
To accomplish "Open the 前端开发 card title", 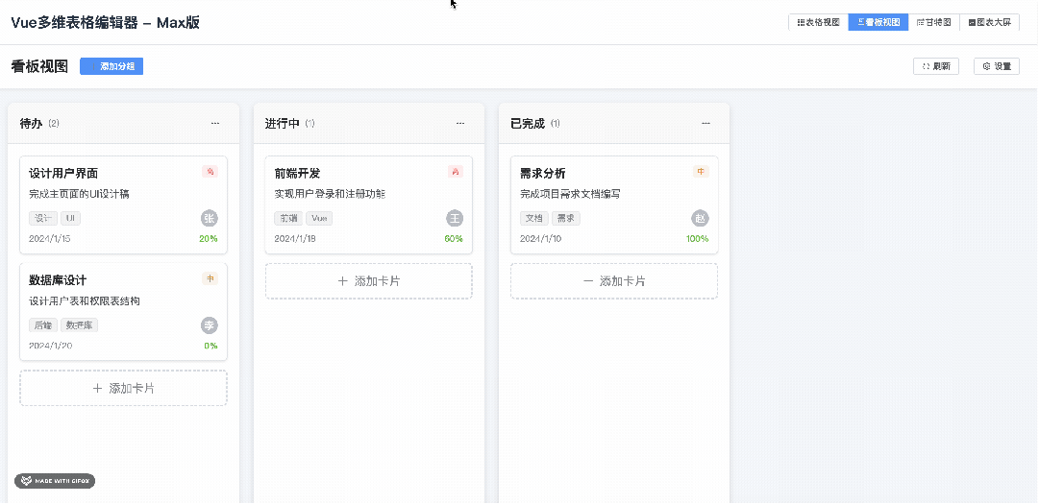I will pos(298,174).
